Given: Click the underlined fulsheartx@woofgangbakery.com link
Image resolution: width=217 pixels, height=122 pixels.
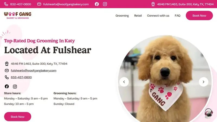Looking at the screenshot, I should [33, 70].
